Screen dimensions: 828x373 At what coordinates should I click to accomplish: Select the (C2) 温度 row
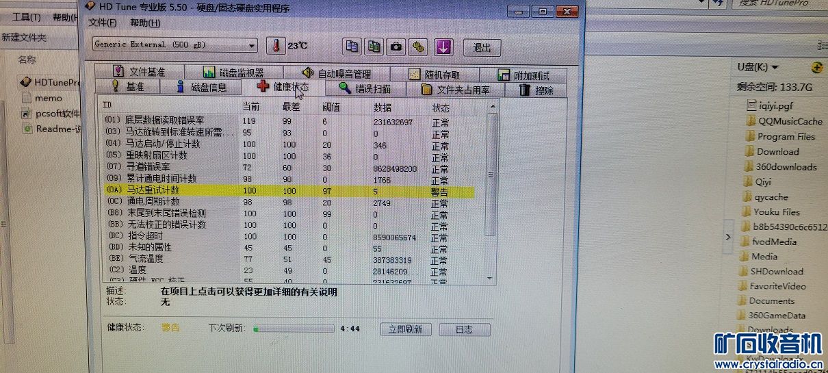tap(288, 270)
